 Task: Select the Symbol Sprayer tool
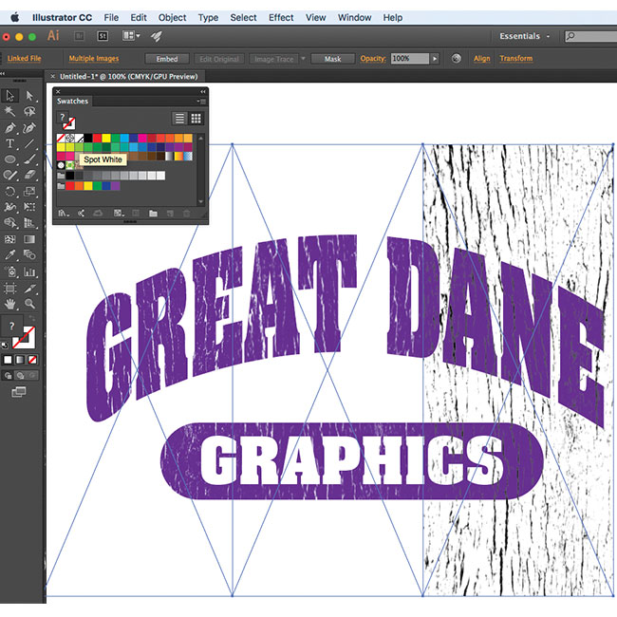pyautogui.click(x=9, y=271)
